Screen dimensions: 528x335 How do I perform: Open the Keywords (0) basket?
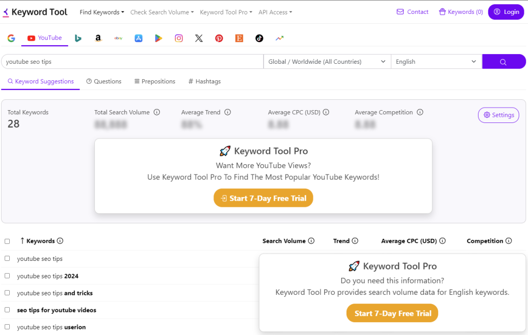460,12
